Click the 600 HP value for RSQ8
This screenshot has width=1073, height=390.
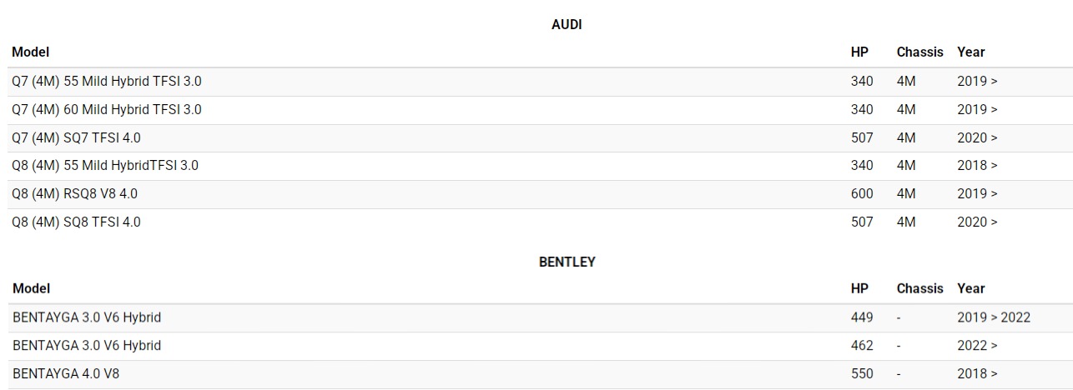(x=862, y=193)
